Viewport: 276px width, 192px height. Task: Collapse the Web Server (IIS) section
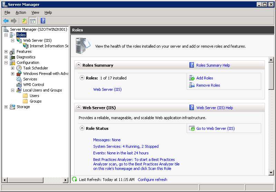(79, 107)
